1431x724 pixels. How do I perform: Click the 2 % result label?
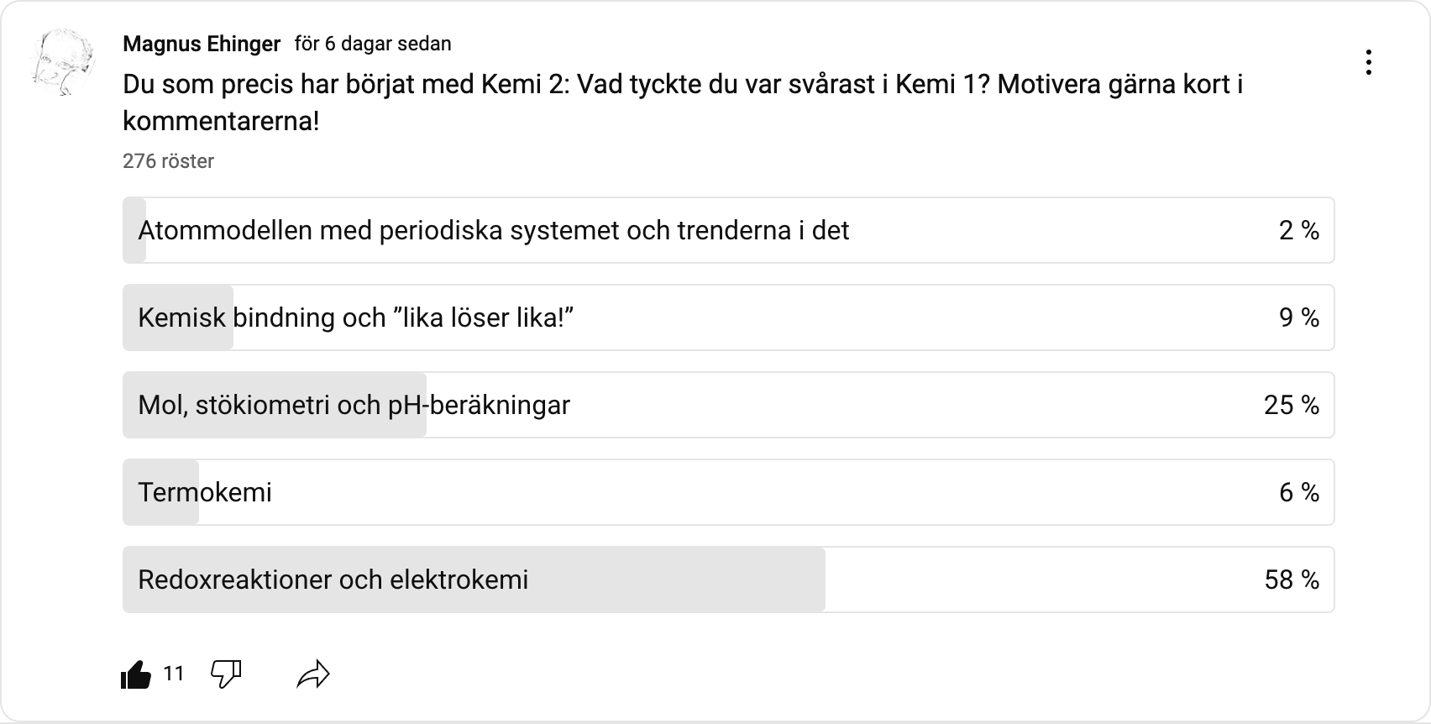1298,230
